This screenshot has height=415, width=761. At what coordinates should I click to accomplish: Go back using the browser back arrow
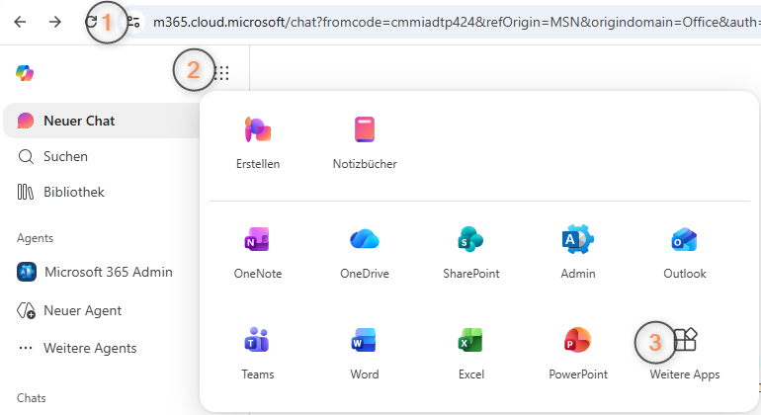click(x=20, y=22)
